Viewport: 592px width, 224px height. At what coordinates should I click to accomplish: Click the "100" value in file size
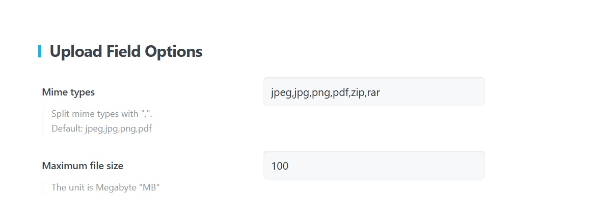click(280, 166)
